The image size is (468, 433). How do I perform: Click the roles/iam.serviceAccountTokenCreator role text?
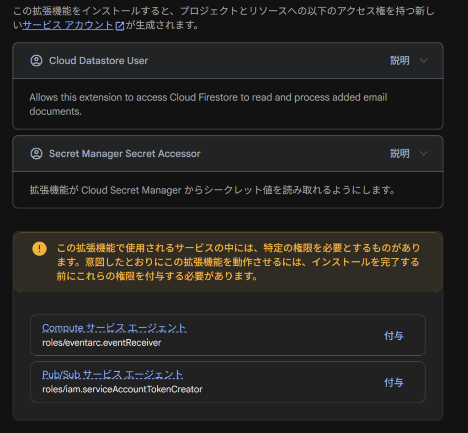(122, 390)
